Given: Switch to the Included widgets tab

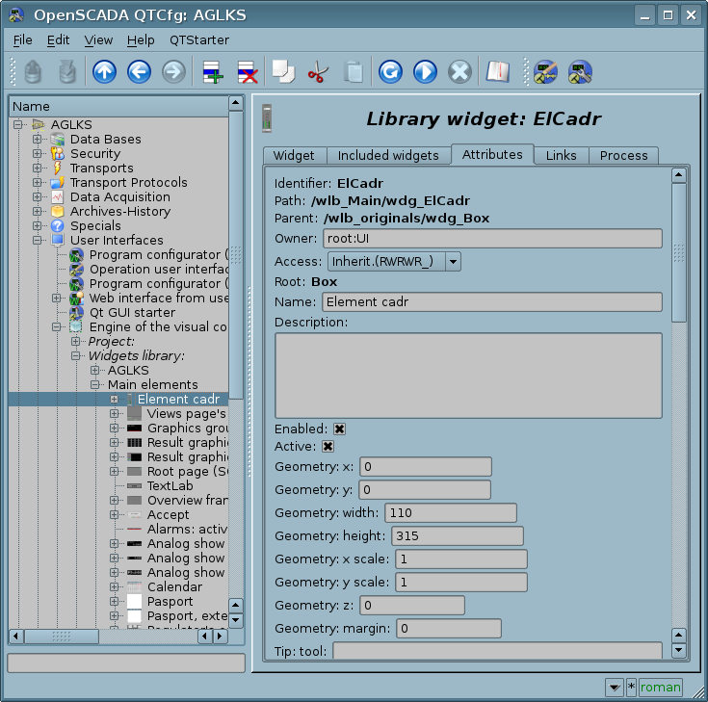Looking at the screenshot, I should click(x=388, y=155).
